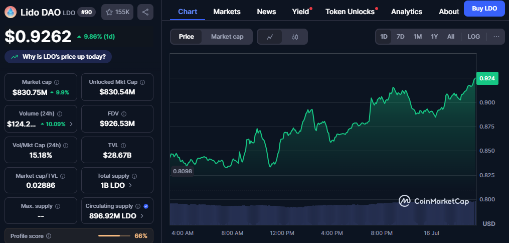Click the Vol/Mkt Cap (24h) info icon
This screenshot has width=509, height=243.
(66, 146)
